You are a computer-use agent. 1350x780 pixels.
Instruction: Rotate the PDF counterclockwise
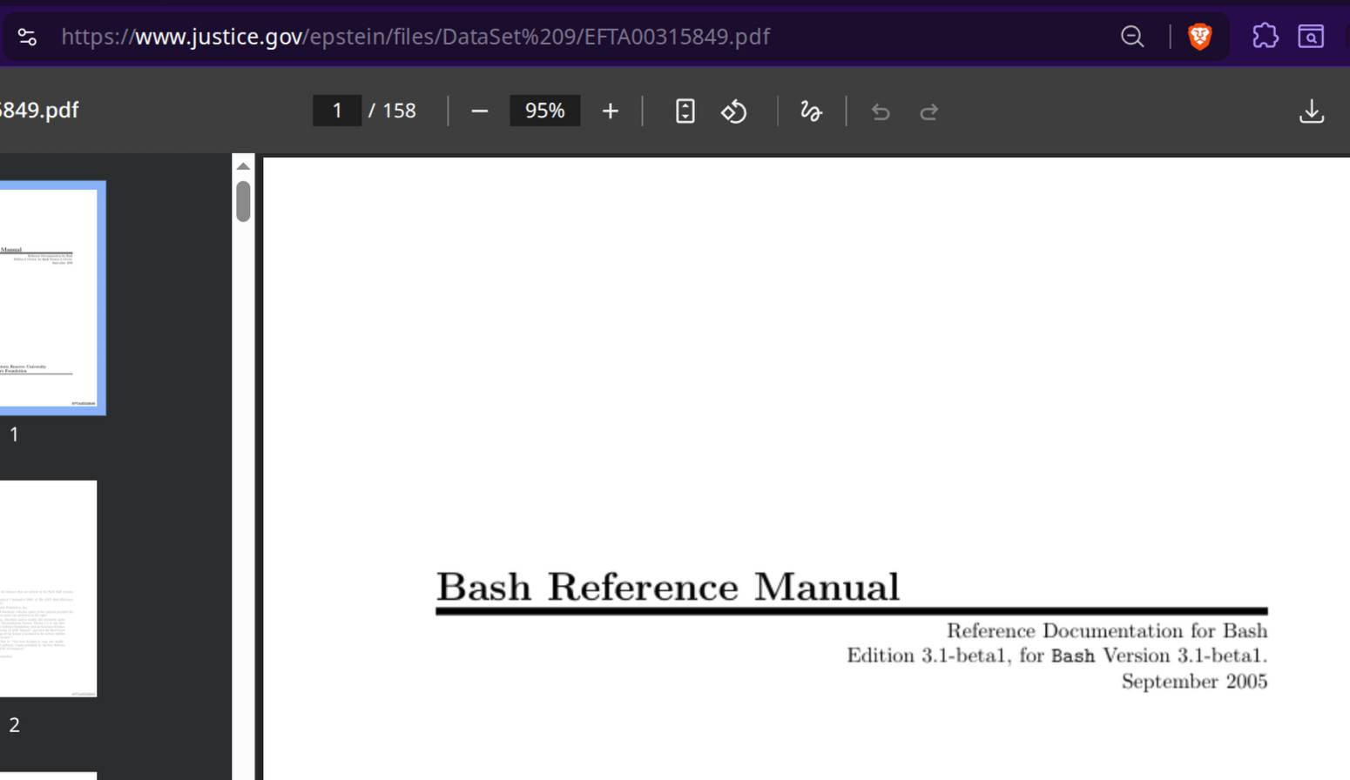tap(733, 111)
